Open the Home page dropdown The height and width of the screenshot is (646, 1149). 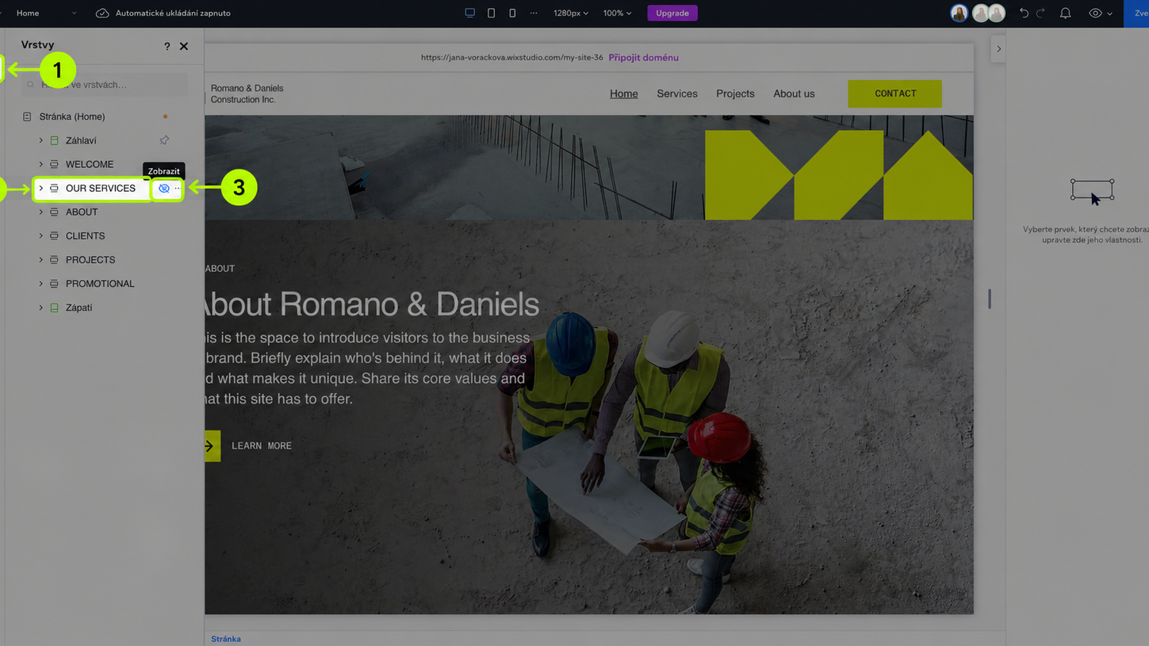pyautogui.click(x=47, y=13)
